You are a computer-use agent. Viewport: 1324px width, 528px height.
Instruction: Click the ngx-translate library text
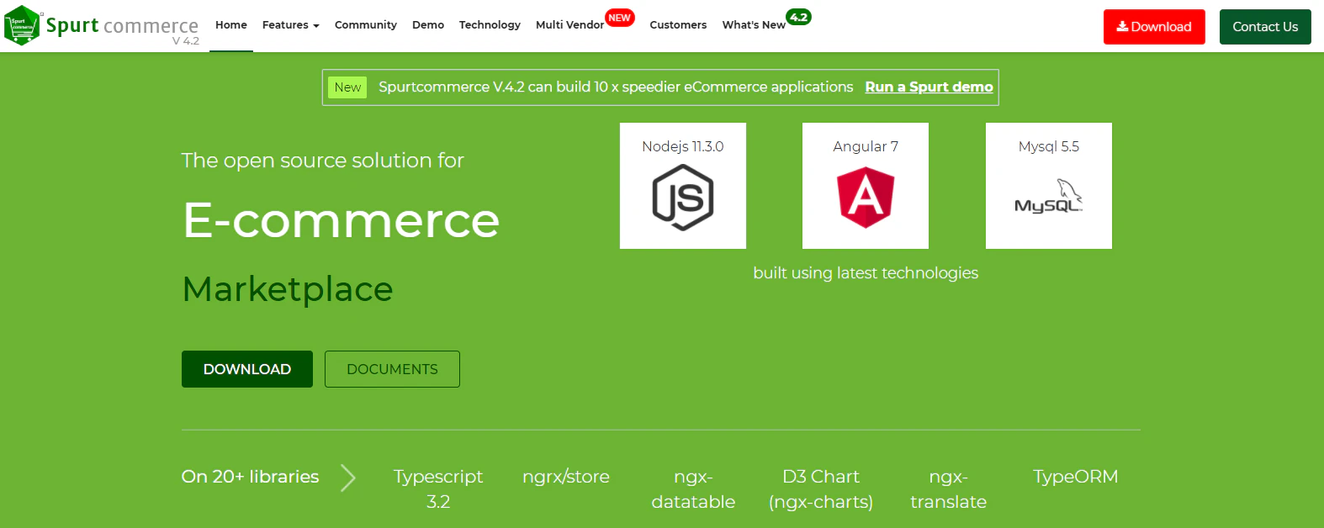coord(948,489)
